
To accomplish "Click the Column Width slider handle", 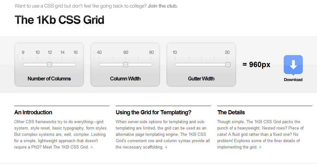I will (126, 65).
